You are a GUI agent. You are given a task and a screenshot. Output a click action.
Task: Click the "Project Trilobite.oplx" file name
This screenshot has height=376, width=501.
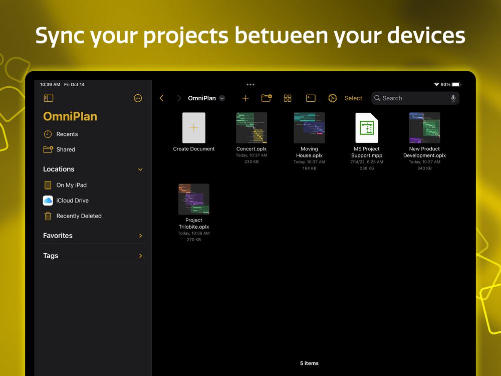(193, 224)
